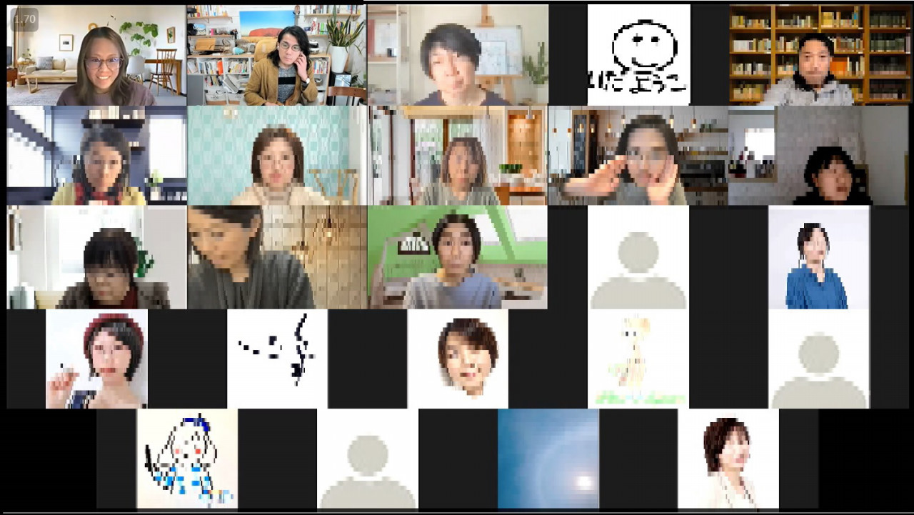The height and width of the screenshot is (515, 914).
Task: Select the profile photo in blue blouse
Action: point(818,257)
